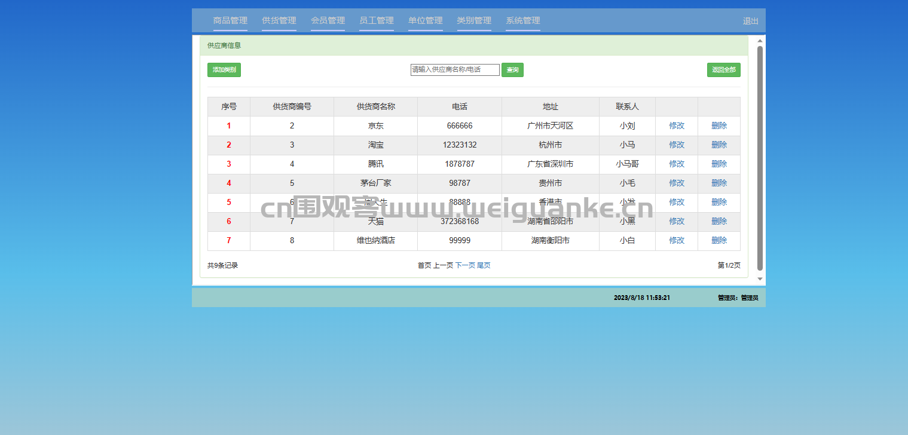The height and width of the screenshot is (435, 908).
Task: Select the 腾讯 supplier name cell
Action: pos(376,164)
